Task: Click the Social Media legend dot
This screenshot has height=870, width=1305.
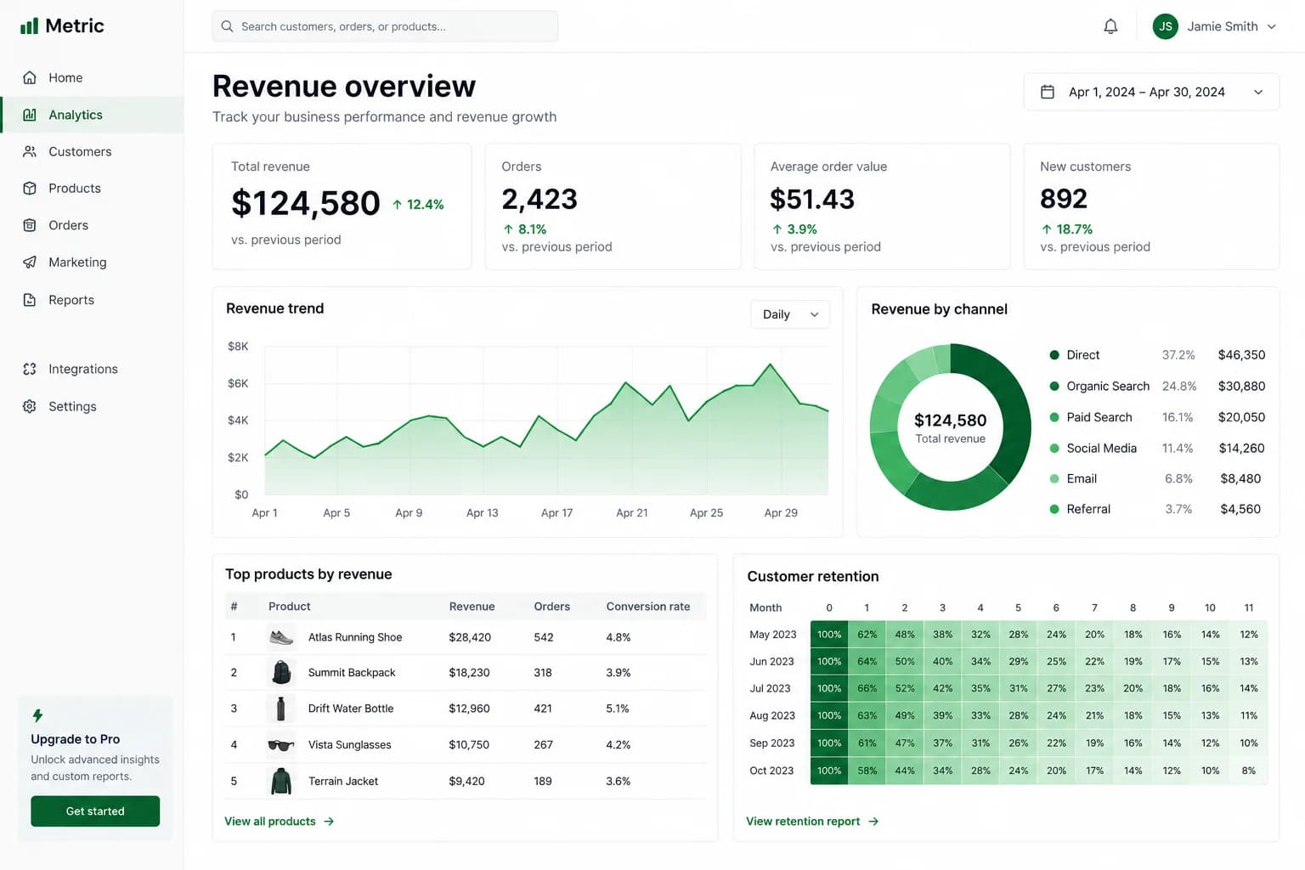Action: coord(1054,448)
